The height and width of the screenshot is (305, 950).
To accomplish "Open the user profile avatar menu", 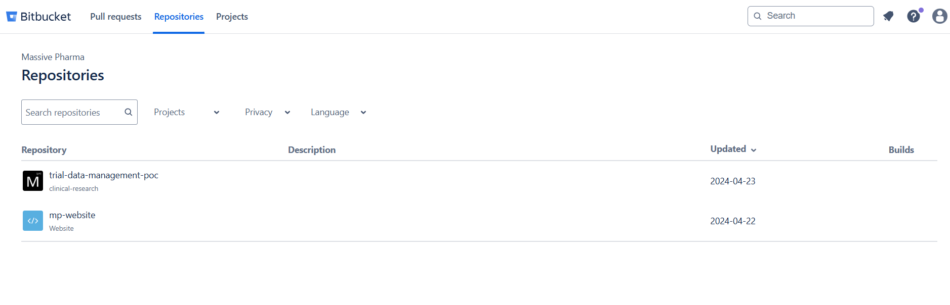I will pyautogui.click(x=939, y=16).
